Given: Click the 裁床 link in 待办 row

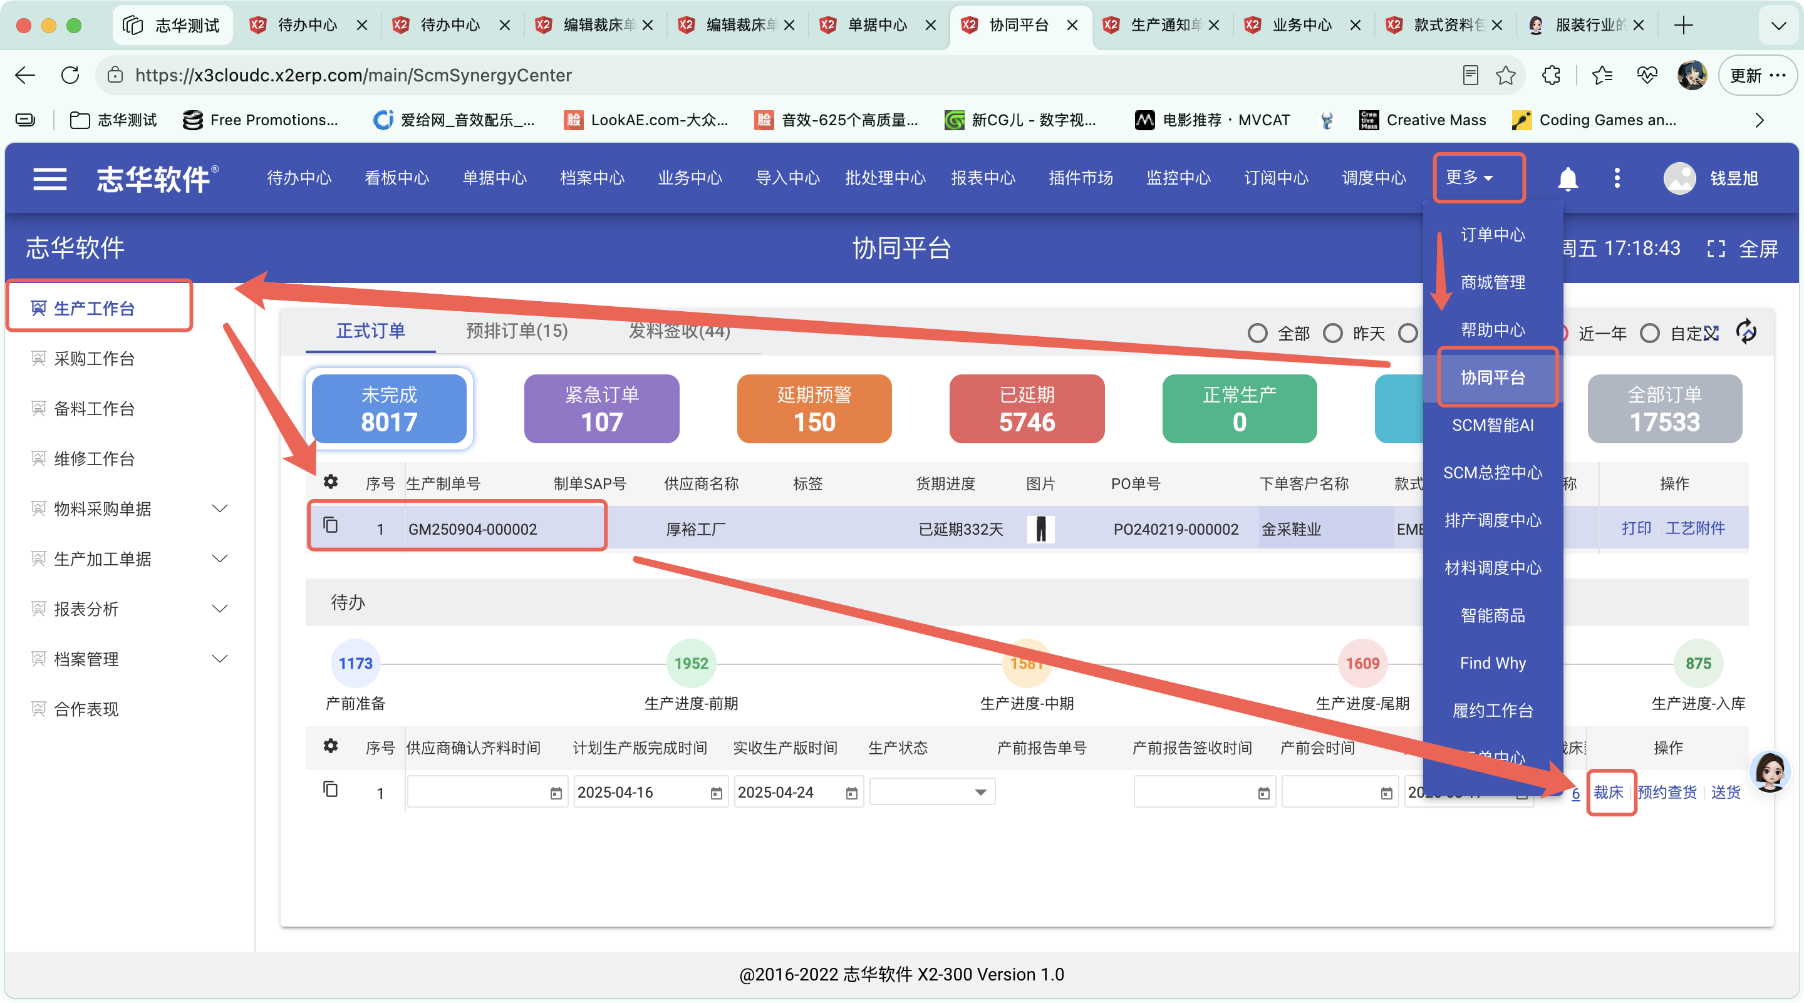Looking at the screenshot, I should (1608, 793).
